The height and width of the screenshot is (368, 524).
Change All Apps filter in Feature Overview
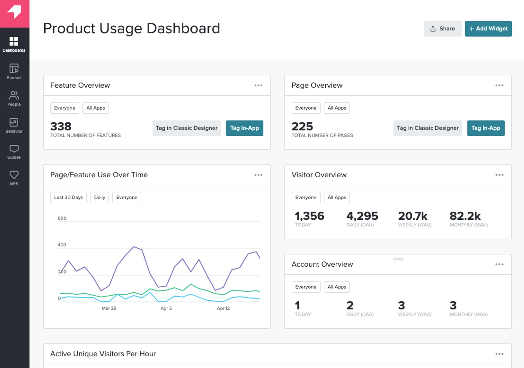[96, 108]
